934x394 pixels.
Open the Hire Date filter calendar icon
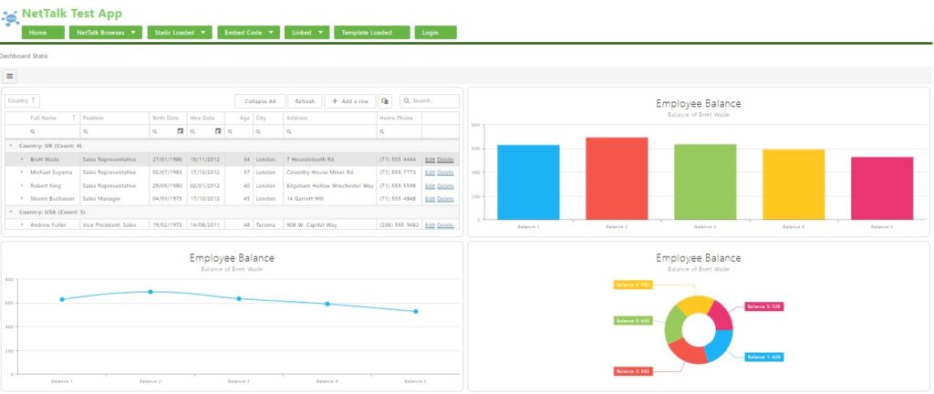pyautogui.click(x=218, y=132)
